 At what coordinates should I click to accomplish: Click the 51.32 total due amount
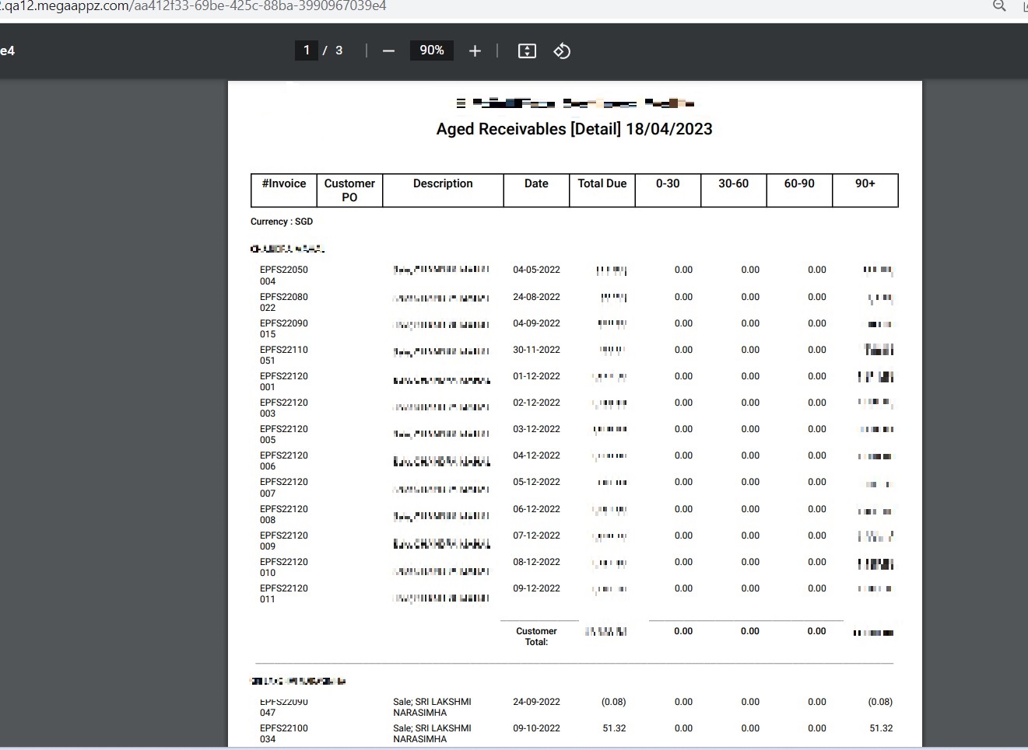[x=614, y=728]
